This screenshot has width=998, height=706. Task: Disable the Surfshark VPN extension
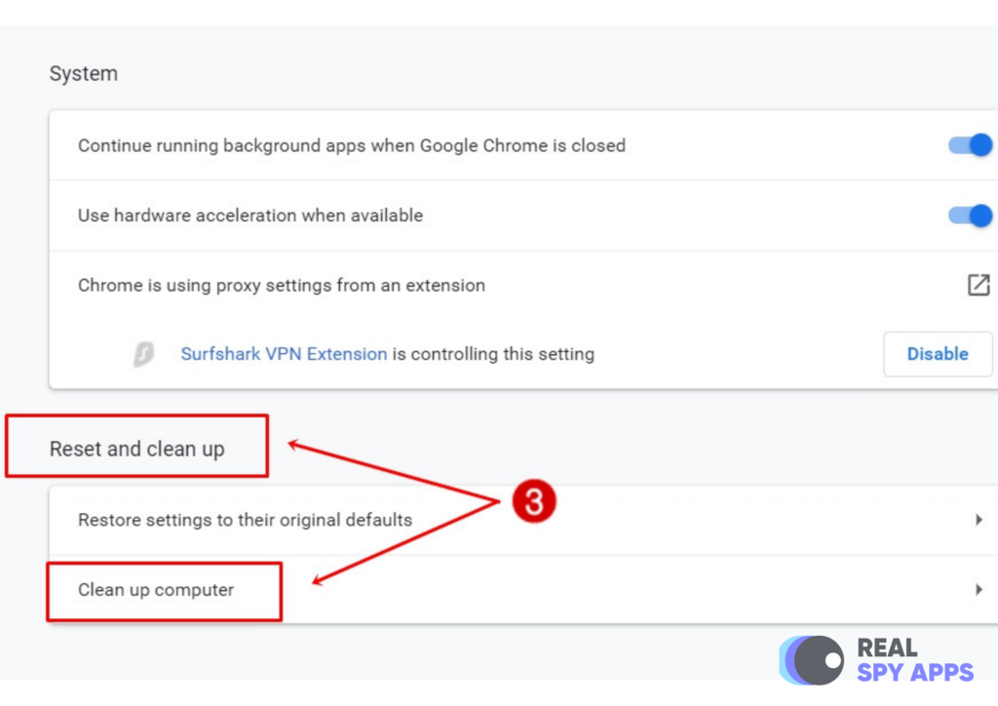pyautogui.click(x=938, y=354)
